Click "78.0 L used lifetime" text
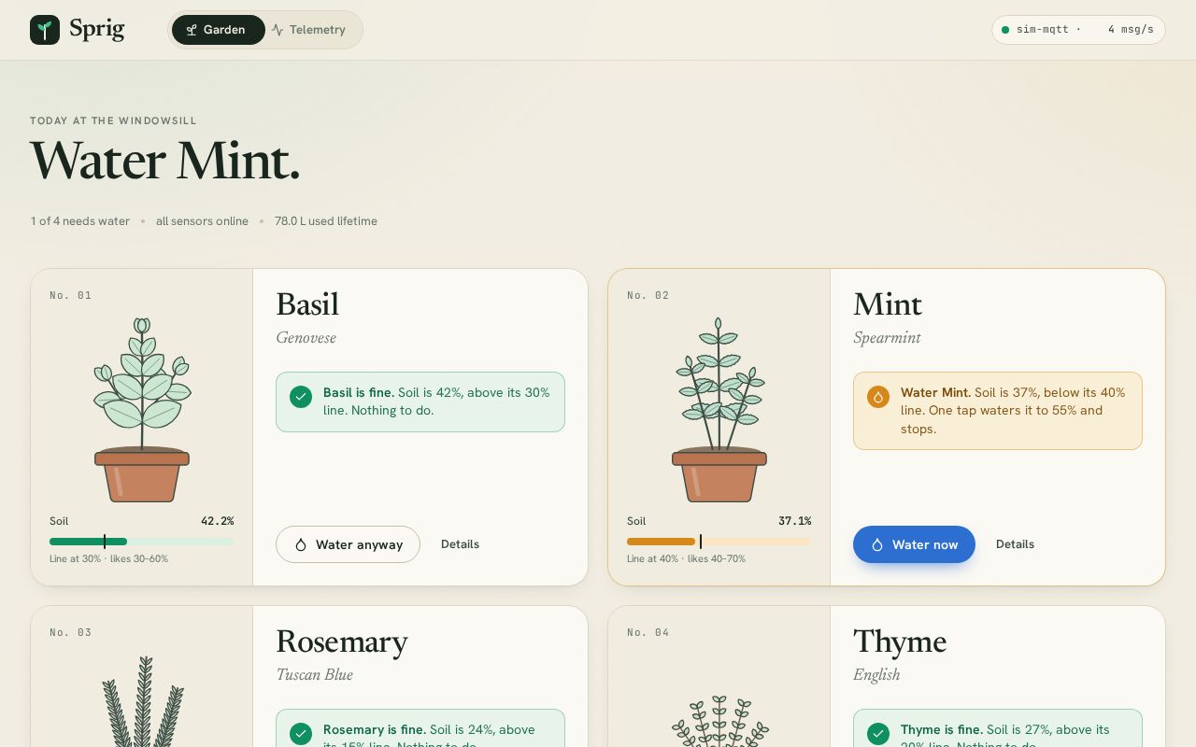The image size is (1196, 747). coord(326,221)
